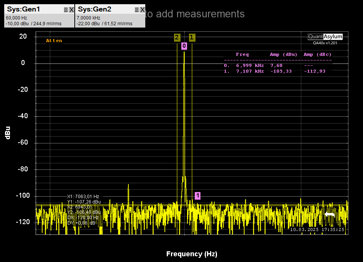Click the -60 label on the Y axis
The height and width of the screenshot is (262, 363).
(x=23, y=142)
